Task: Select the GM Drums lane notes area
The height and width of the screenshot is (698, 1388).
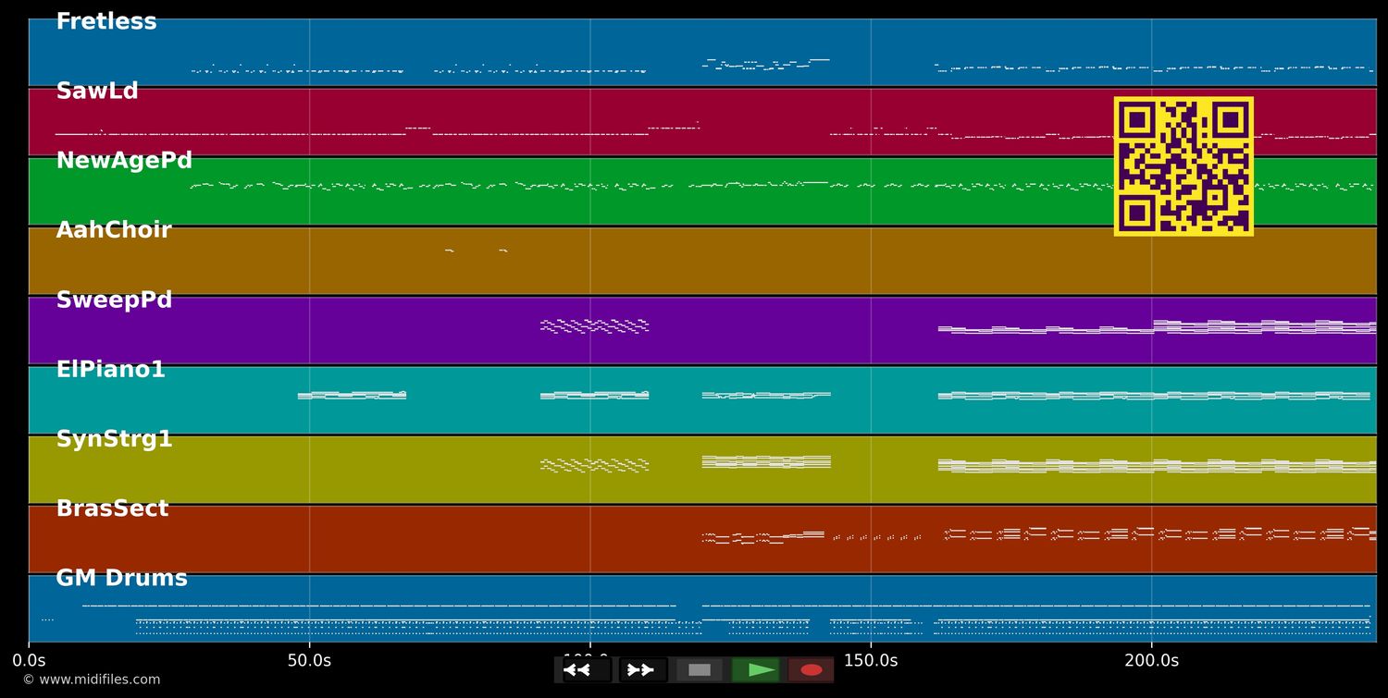Action: point(648,615)
